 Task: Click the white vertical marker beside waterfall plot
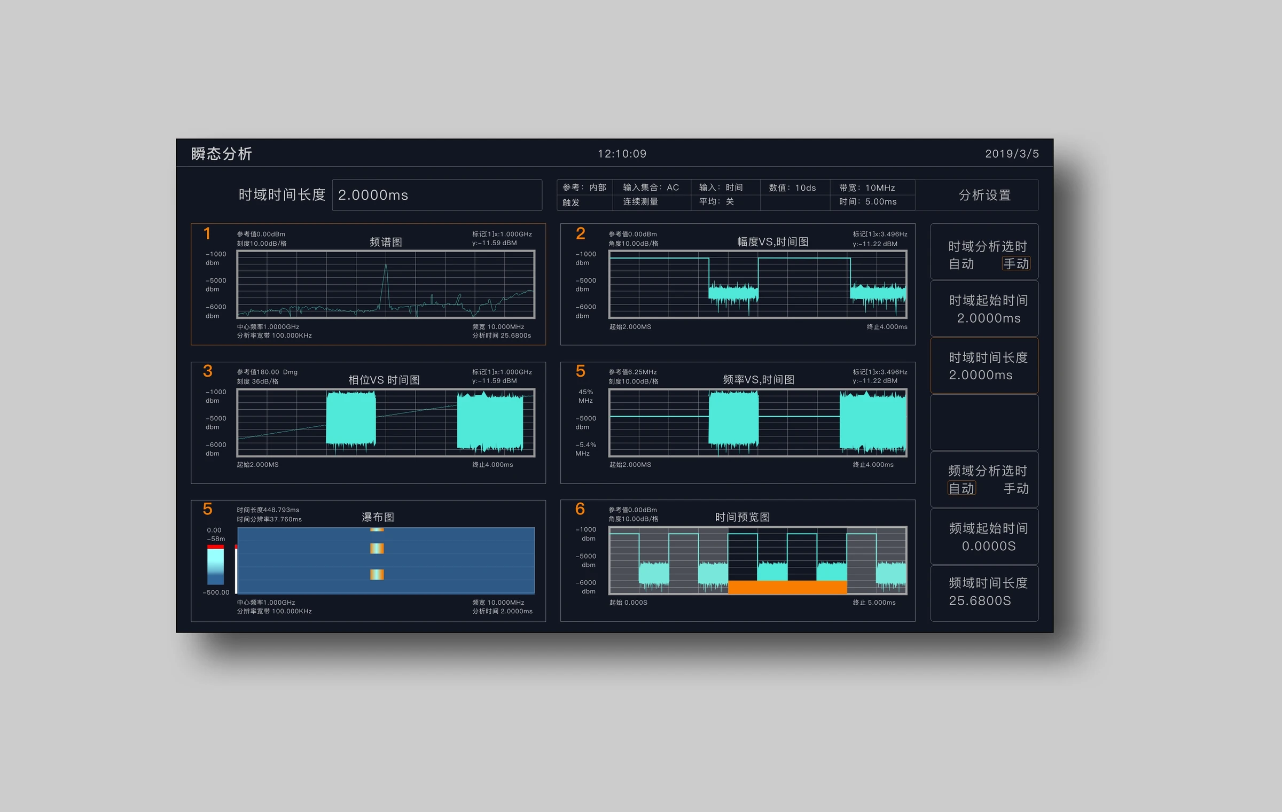[x=236, y=569]
